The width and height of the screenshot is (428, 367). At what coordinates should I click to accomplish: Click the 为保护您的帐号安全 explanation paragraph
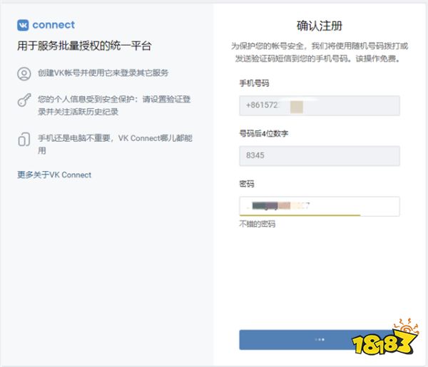coord(320,52)
